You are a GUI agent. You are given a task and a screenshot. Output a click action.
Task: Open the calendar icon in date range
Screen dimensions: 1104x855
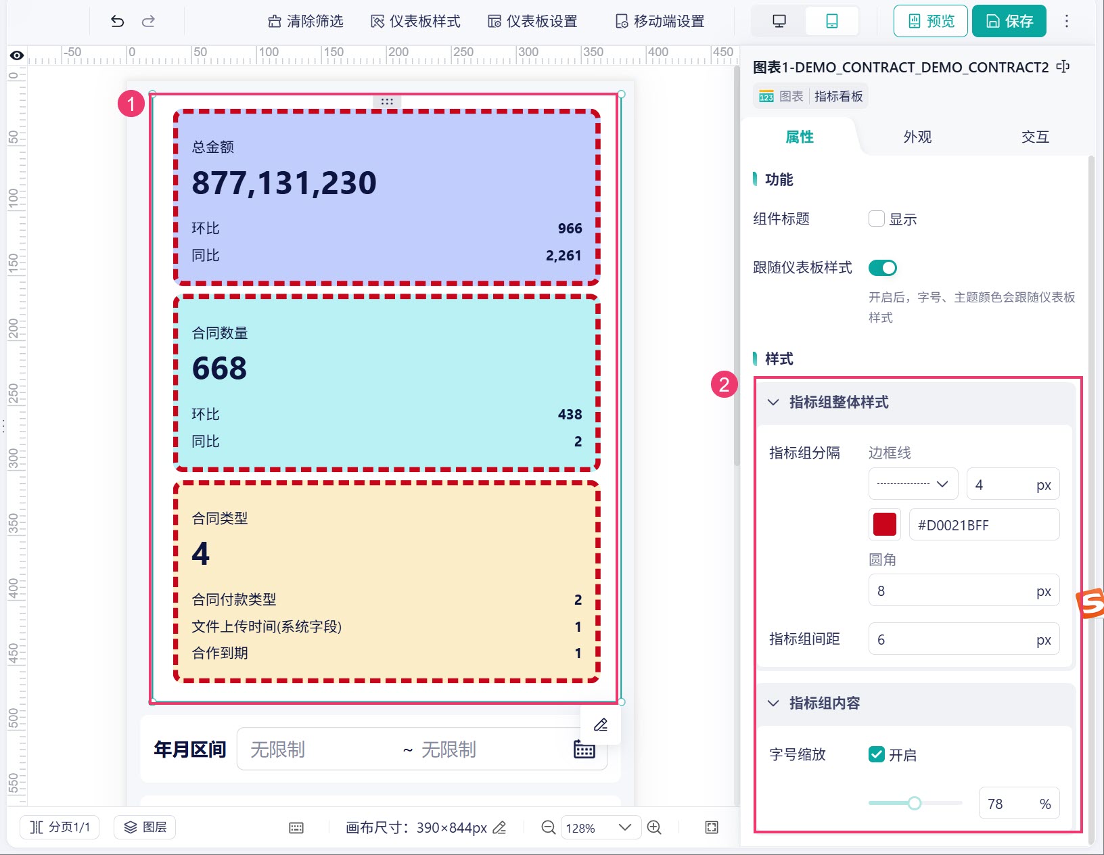point(584,749)
